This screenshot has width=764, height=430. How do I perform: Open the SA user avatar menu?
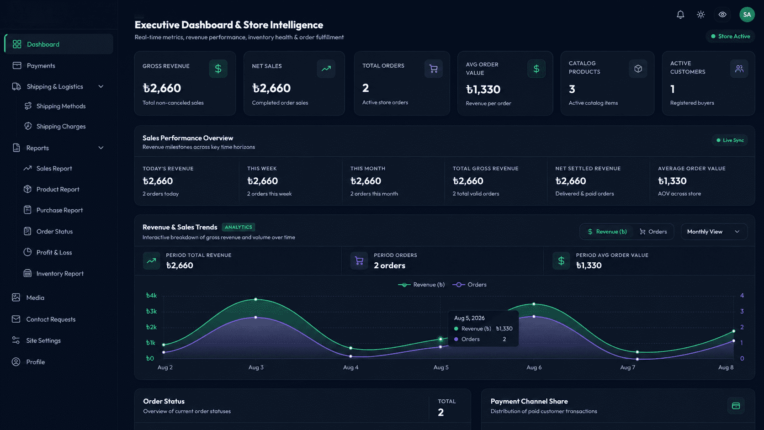coord(747,15)
